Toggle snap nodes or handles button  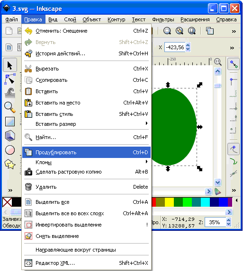[234, 149]
